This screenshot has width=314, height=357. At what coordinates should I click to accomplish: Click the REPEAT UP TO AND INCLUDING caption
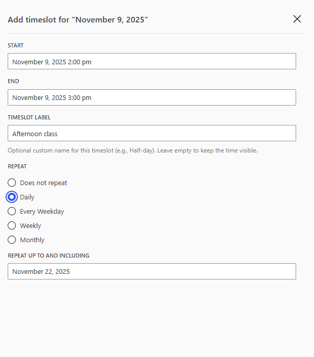point(49,256)
